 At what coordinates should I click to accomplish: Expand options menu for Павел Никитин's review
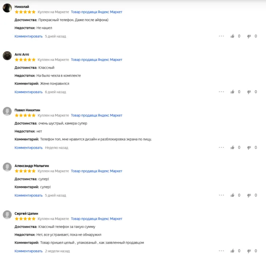click(221, 148)
